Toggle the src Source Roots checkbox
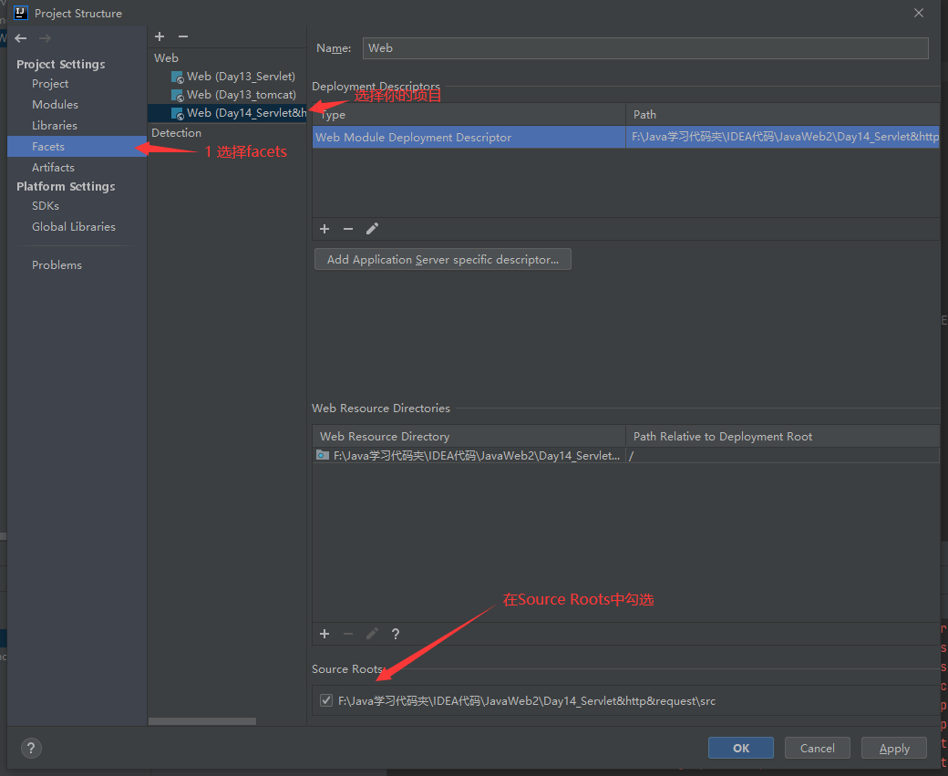Screen dimensions: 948x776 (326, 700)
